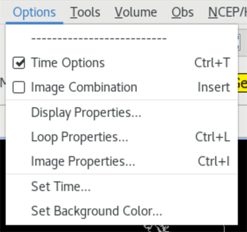Choose Image Combination menu entry label
This screenshot has width=247, height=232.
84,87
